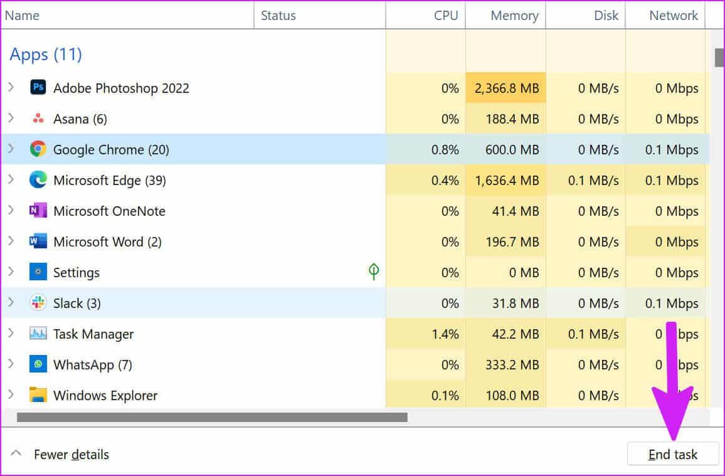725x476 pixels.
Task: Click the WhatsApp app icon
Action: coord(38,364)
